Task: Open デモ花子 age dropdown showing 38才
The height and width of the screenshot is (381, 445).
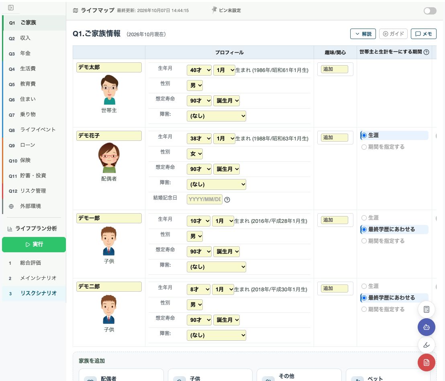Action: (x=199, y=139)
